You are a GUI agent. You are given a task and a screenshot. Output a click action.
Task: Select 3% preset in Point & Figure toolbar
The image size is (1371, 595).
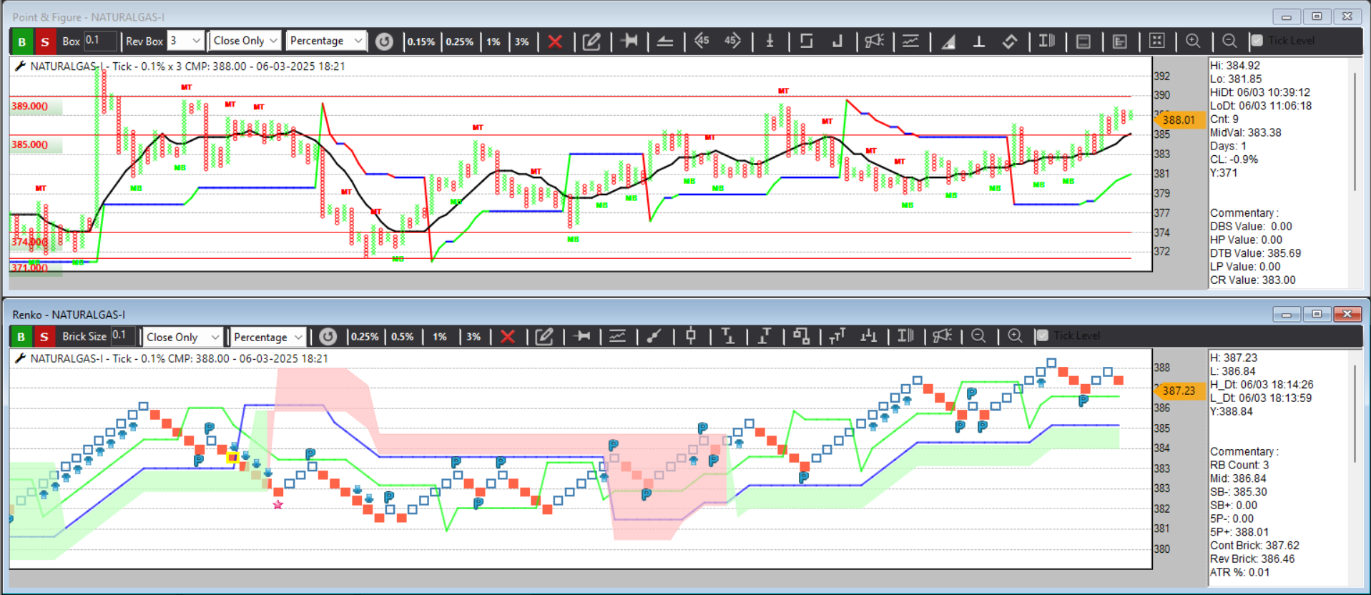(522, 41)
